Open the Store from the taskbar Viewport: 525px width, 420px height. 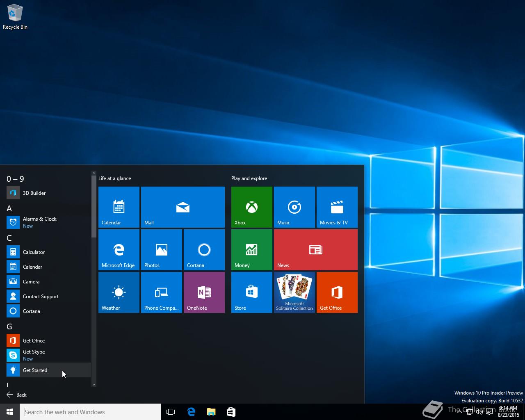click(x=231, y=412)
